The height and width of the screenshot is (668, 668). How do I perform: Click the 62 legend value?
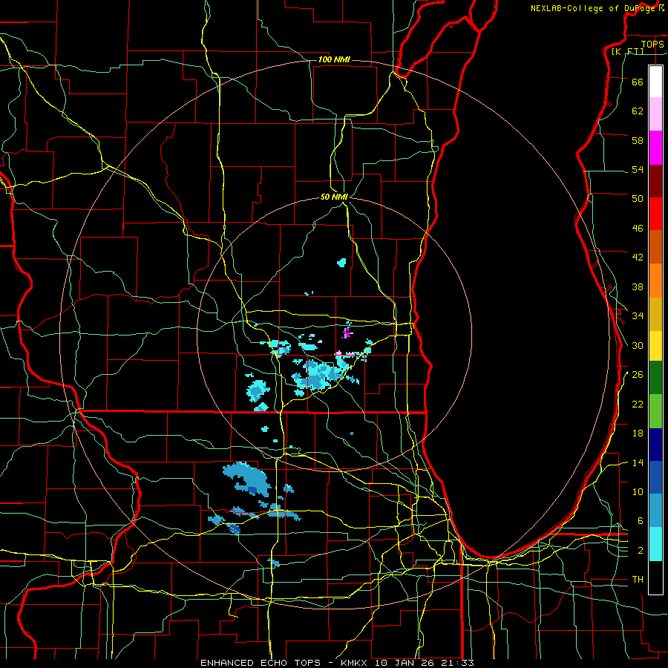[638, 111]
